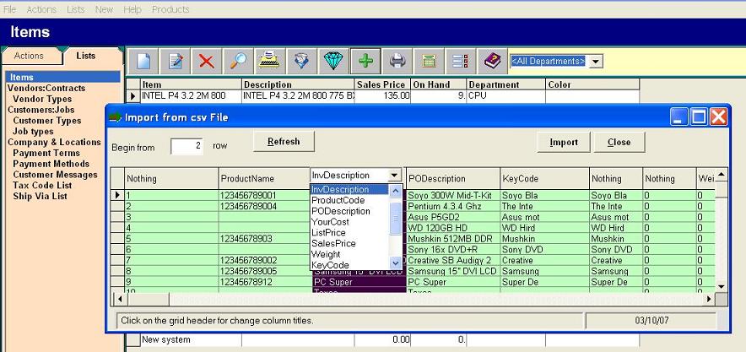Click the New item blank page icon
This screenshot has height=352, width=746.
pos(143,61)
